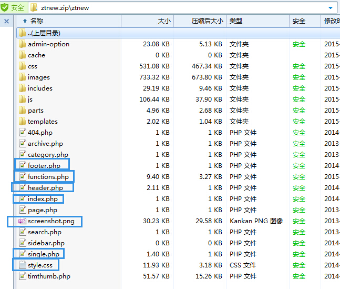Click the 类型 column header
The height and width of the screenshot is (289, 340).
[x=236, y=21]
